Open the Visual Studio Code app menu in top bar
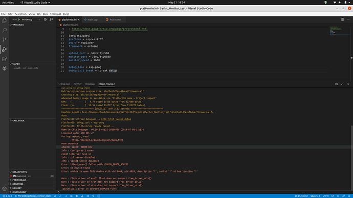Viewport: 353px width, 198px height. pyautogui.click(x=35, y=3)
